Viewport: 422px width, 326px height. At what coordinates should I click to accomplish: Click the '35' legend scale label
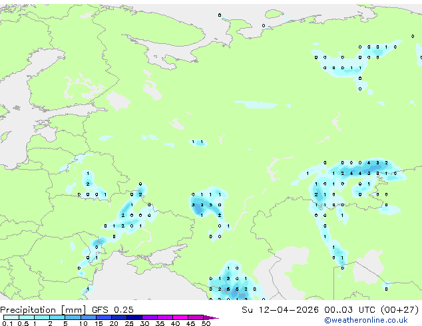(x=160, y=323)
